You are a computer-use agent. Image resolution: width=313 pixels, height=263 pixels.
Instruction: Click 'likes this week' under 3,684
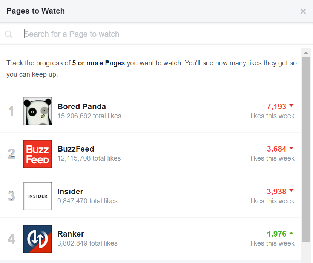coord(273,158)
